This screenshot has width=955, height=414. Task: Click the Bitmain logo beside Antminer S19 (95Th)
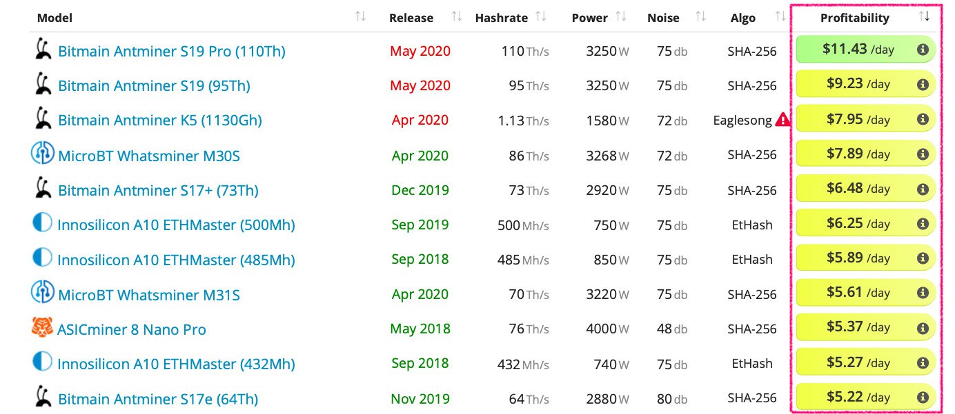(44, 84)
